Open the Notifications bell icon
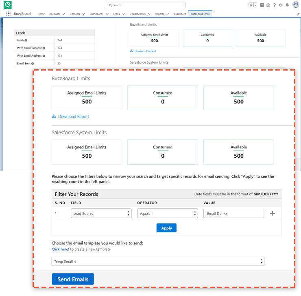This screenshot has height=296, width=301. pyautogui.click(x=287, y=5)
